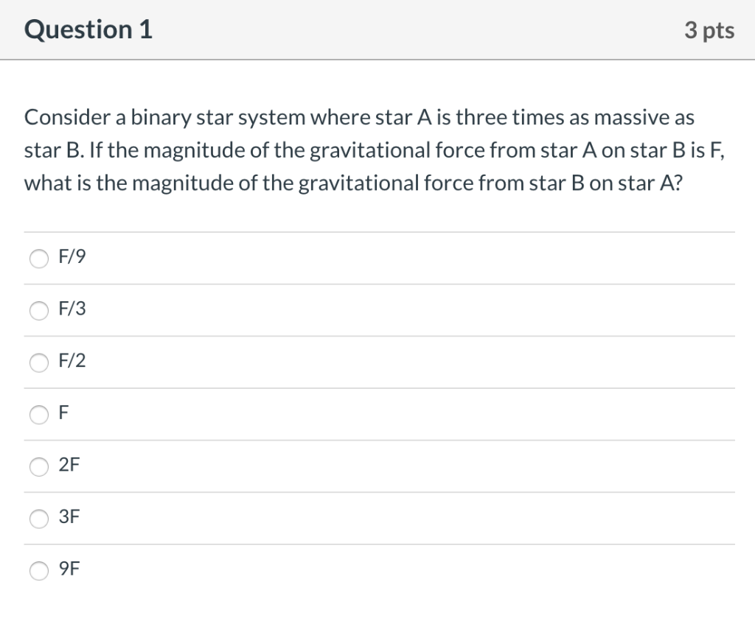Click the F/3 answer label text
The width and height of the screenshot is (755, 621).
click(x=71, y=309)
